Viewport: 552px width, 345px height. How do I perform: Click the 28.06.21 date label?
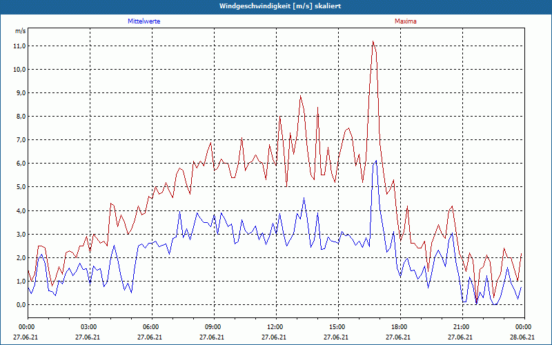pos(522,337)
